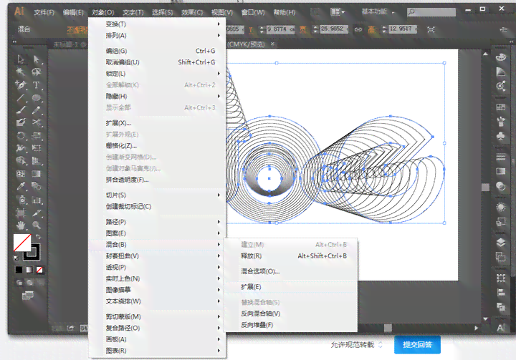Select the Column Graph tool
Image resolution: width=516 pixels, height=360 pixels.
point(37,200)
